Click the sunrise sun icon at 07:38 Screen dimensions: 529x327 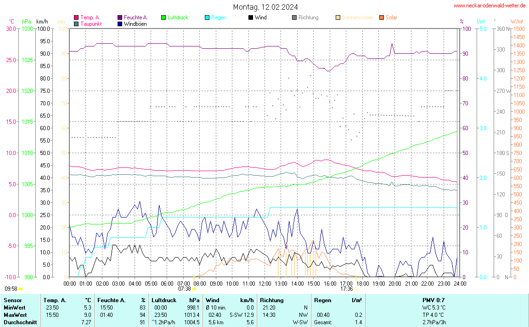[194, 289]
